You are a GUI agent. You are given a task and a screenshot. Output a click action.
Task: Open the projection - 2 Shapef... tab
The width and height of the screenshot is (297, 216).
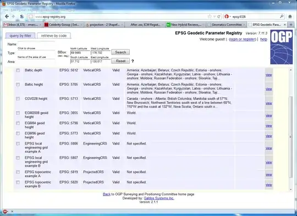[104, 25]
